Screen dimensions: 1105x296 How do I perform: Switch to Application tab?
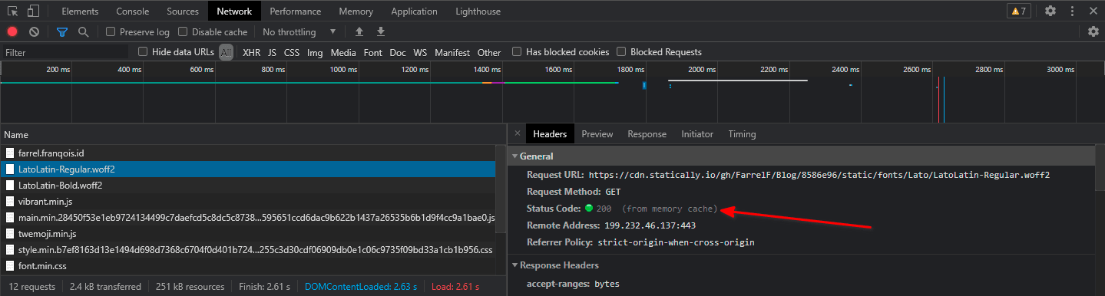click(x=414, y=12)
